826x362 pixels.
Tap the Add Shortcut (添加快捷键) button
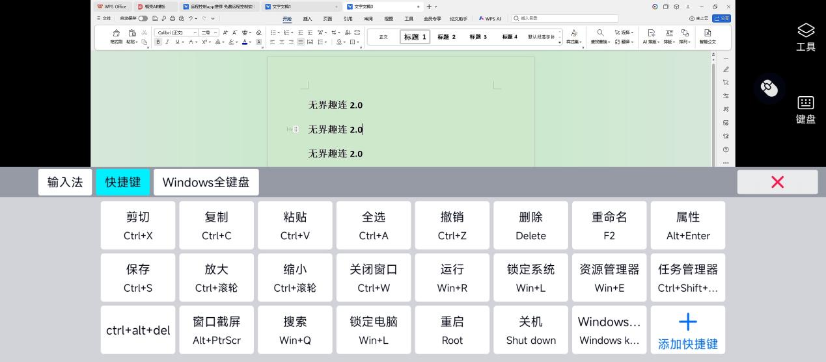(x=688, y=330)
